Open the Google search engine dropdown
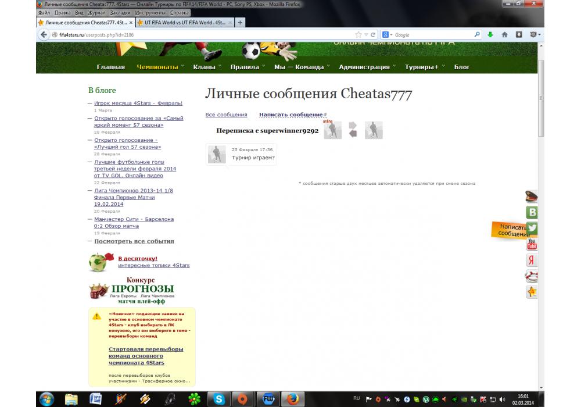This screenshot has width=581, height=407. [x=387, y=35]
